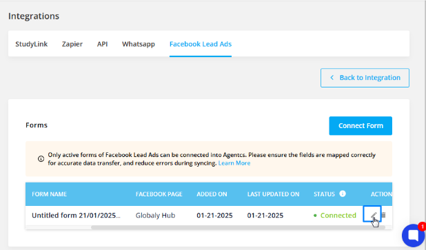
Task: Click the Last Updated On column header
Action: tap(273, 194)
